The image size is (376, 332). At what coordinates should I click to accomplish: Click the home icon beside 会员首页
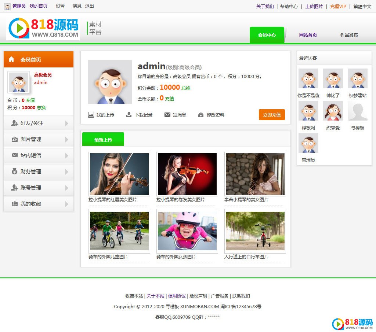pyautogui.click(x=11, y=59)
